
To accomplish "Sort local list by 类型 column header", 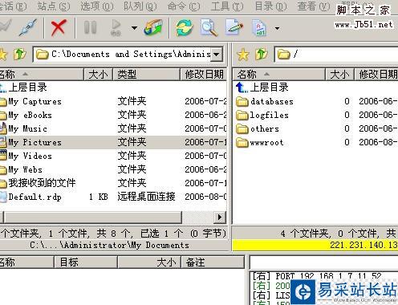I will coord(147,74).
